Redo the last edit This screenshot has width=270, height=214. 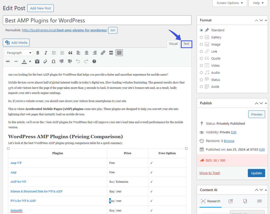(86, 61)
